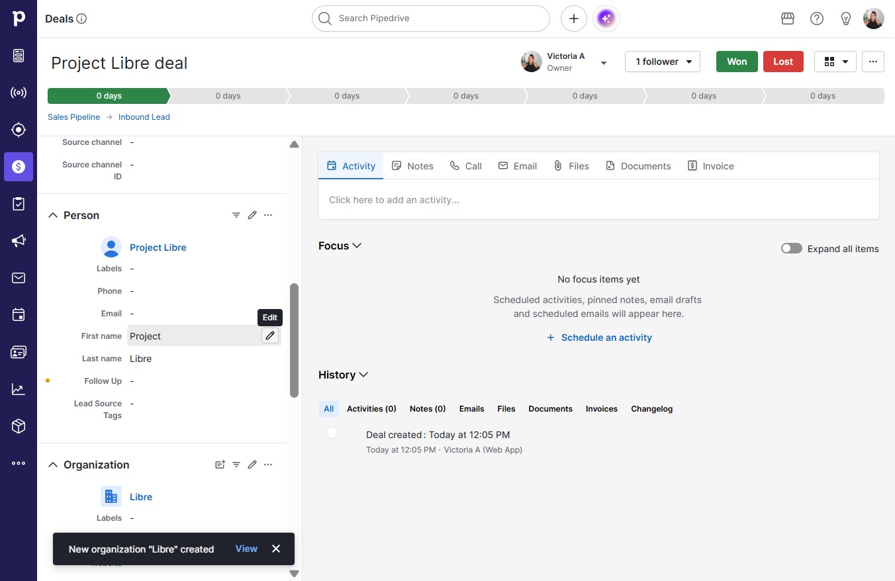This screenshot has height=581, width=895.
Task: Mark the deal as Lost
Action: 783,62
